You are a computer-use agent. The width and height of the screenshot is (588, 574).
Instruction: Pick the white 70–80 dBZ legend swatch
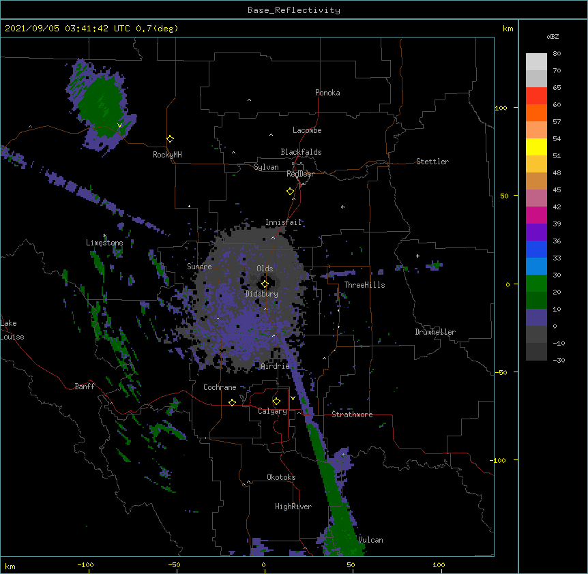pyautogui.click(x=536, y=62)
